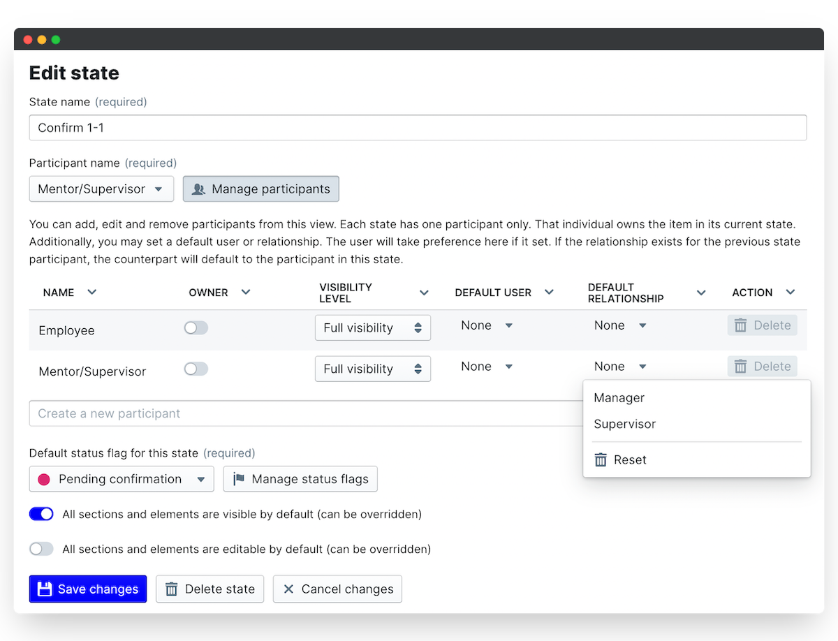Click the flag icon on Manage status flags
The image size is (838, 641).
tap(239, 479)
